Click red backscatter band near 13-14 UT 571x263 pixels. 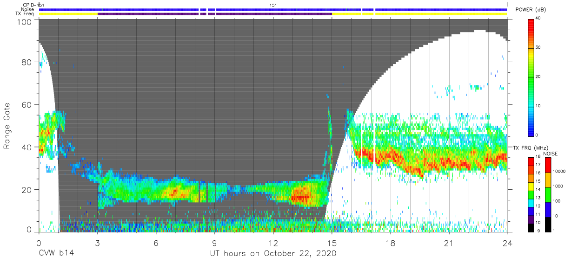coord(300,197)
